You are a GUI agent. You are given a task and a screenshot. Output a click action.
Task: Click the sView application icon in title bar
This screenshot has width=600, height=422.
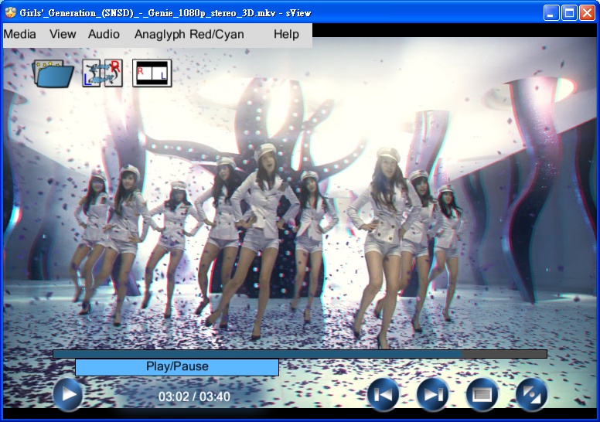pyautogui.click(x=10, y=12)
